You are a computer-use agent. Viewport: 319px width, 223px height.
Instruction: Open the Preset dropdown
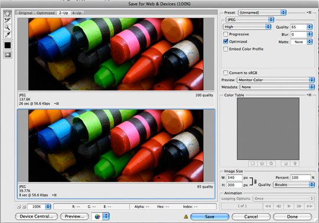pos(262,12)
